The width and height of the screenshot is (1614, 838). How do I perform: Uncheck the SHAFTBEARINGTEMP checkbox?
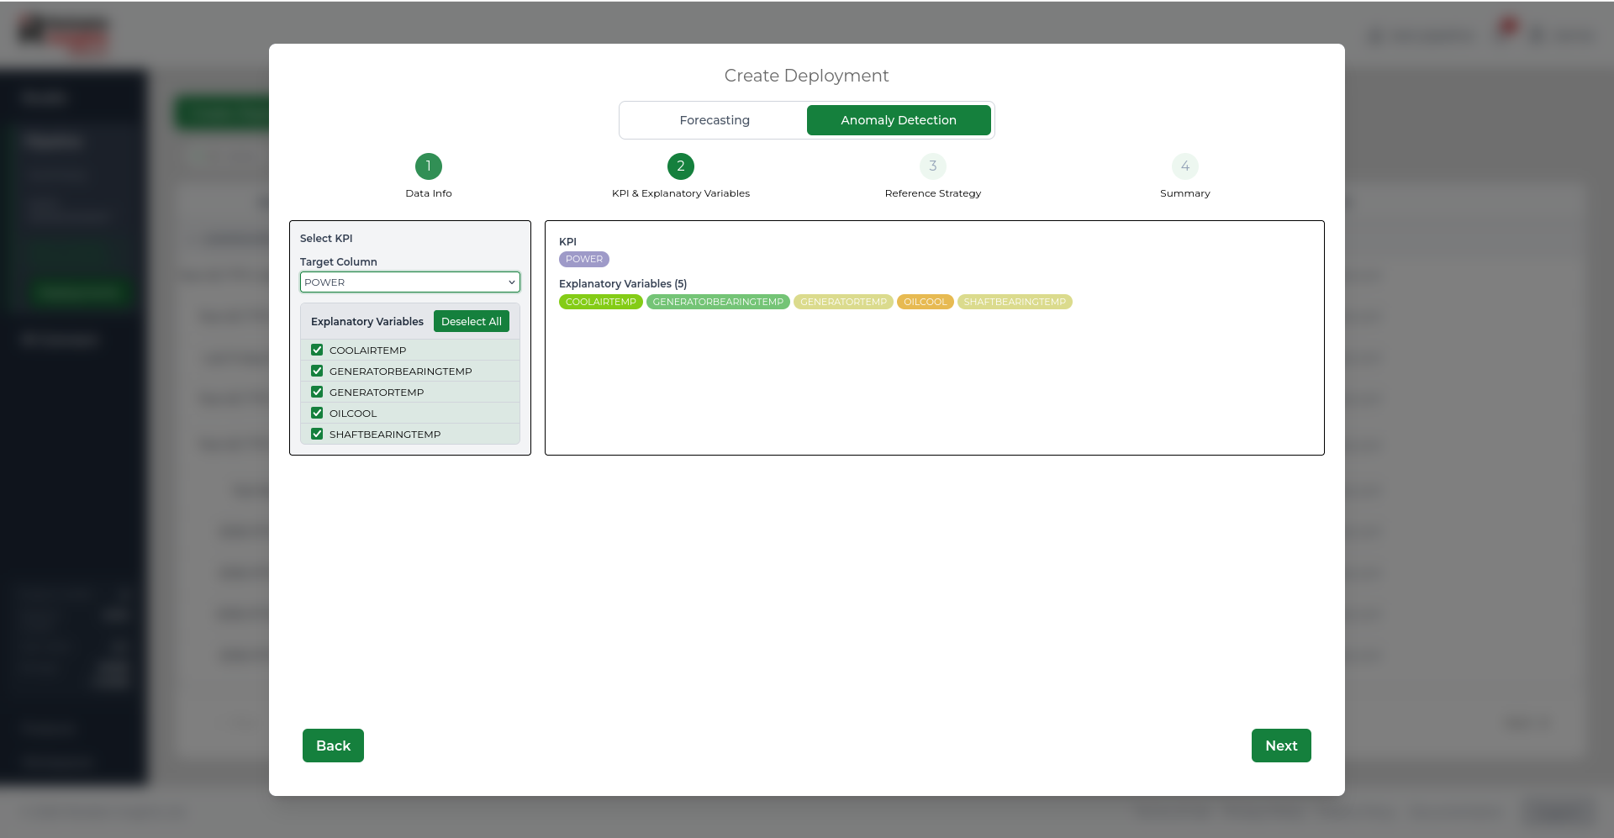point(317,434)
